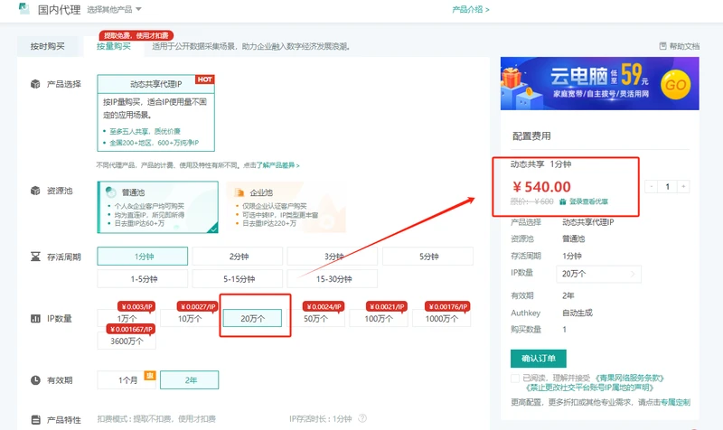Open the 专属定制 link

pyautogui.click(x=675, y=402)
